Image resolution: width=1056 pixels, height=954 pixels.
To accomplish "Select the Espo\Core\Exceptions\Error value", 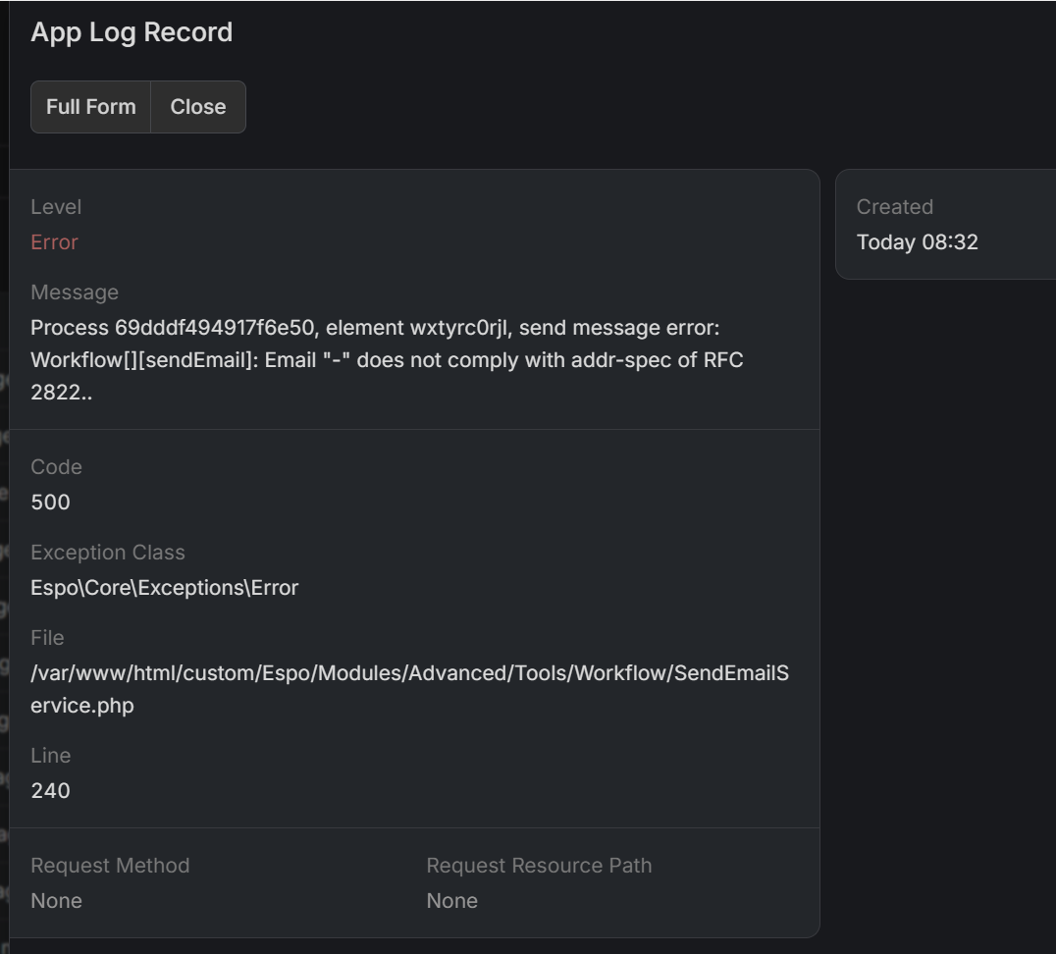I will click(x=164, y=588).
